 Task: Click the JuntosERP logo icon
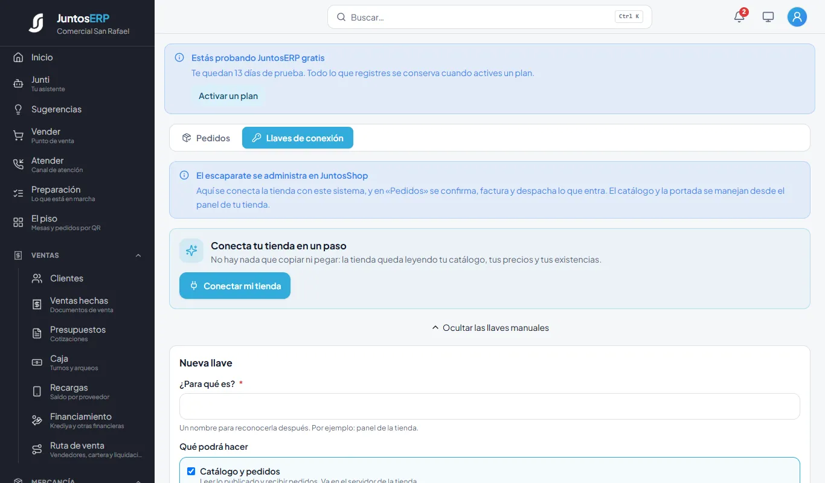[x=36, y=23]
